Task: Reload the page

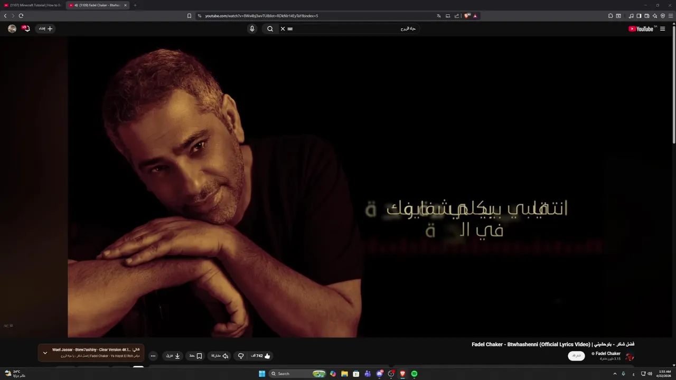Action: click(21, 16)
